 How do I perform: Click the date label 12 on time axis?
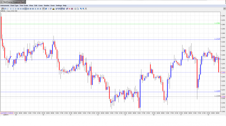[98, 115]
